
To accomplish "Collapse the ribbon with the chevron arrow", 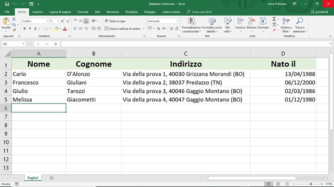I will (330, 36).
